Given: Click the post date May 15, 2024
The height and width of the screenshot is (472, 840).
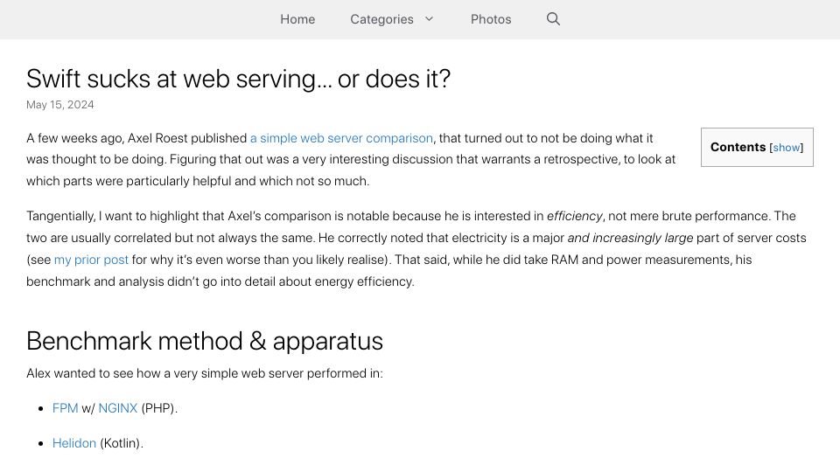Looking at the screenshot, I should [60, 105].
